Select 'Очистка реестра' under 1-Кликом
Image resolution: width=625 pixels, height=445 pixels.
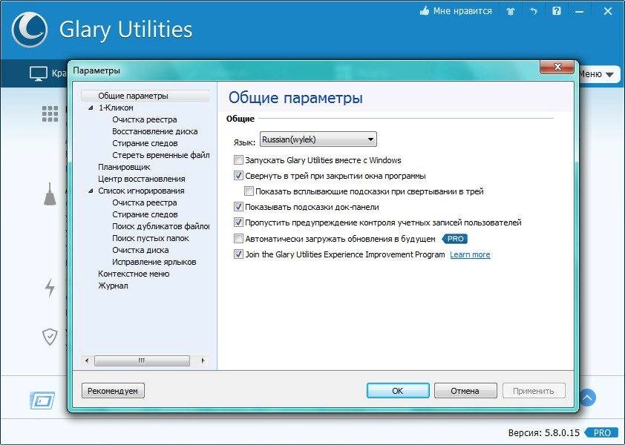(144, 119)
